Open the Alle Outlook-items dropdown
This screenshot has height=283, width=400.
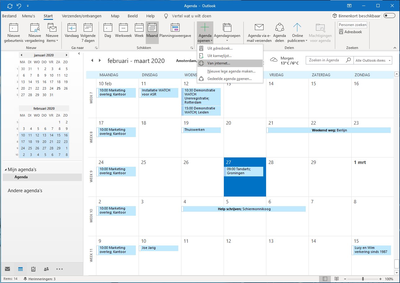click(x=373, y=60)
